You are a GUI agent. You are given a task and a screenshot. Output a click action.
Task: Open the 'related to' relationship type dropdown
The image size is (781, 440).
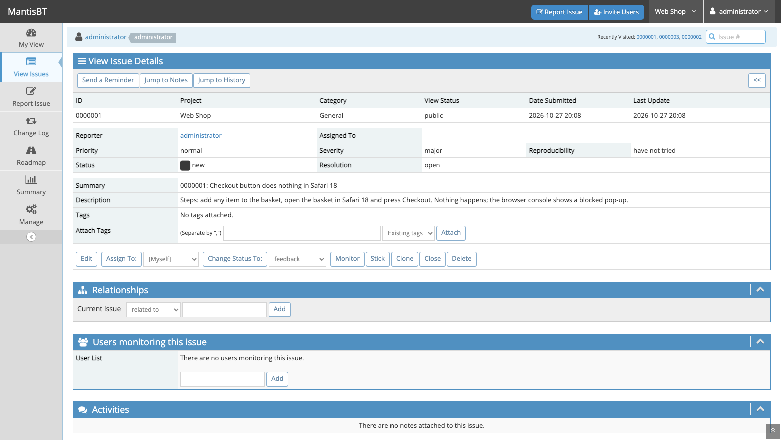point(153,310)
